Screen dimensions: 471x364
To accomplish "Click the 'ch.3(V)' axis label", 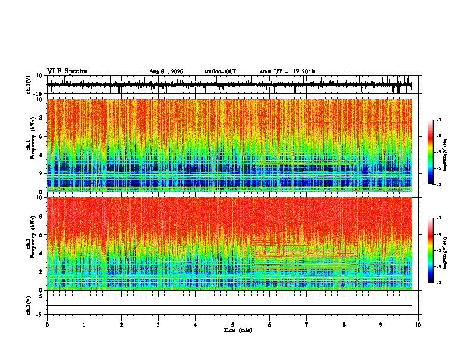I will pos(29,306).
